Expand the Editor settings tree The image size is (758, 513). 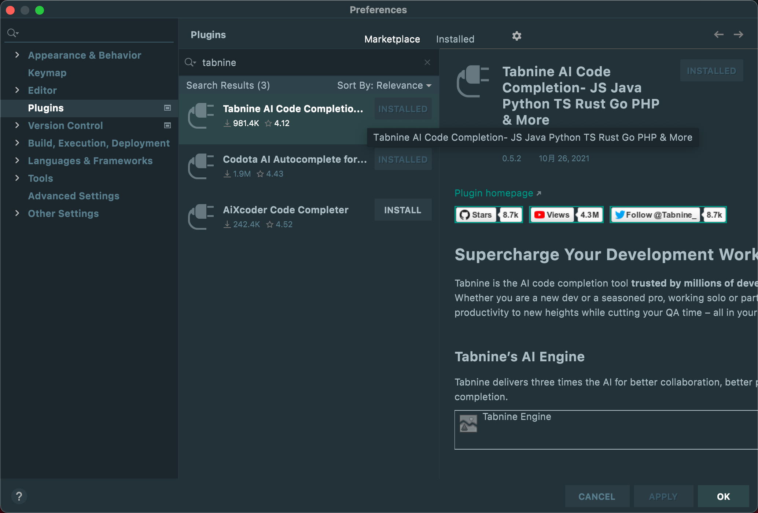point(17,90)
